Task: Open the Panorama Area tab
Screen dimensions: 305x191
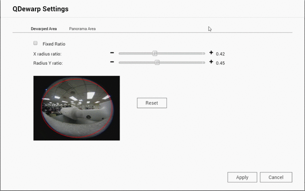Action: point(82,29)
